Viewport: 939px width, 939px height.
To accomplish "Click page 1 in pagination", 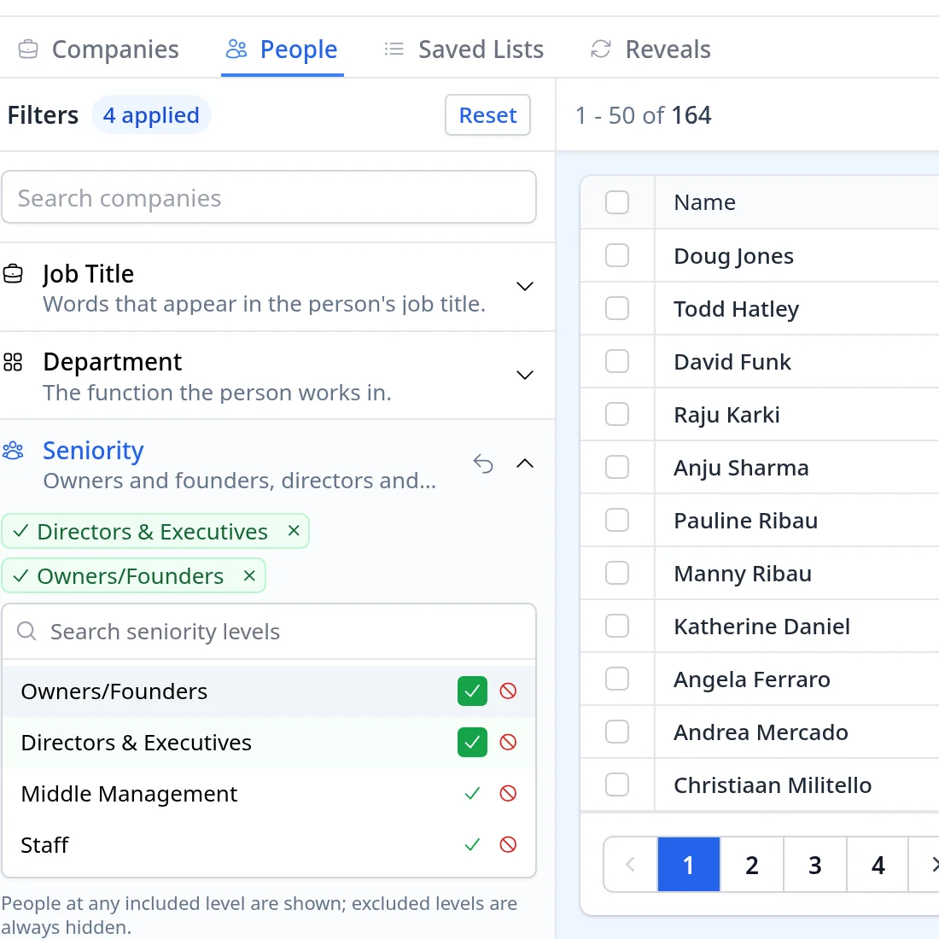I will pyautogui.click(x=689, y=865).
